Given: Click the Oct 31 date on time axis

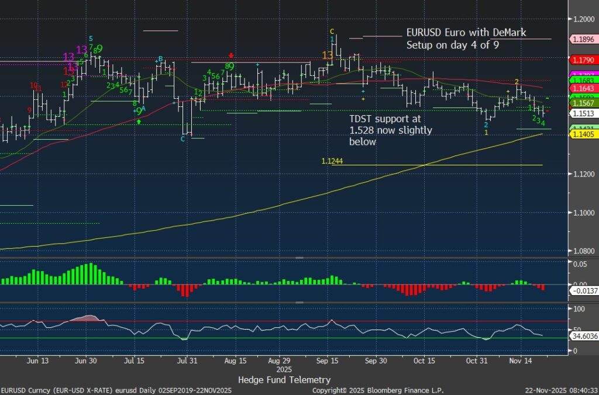Looking at the screenshot, I should [477, 361].
